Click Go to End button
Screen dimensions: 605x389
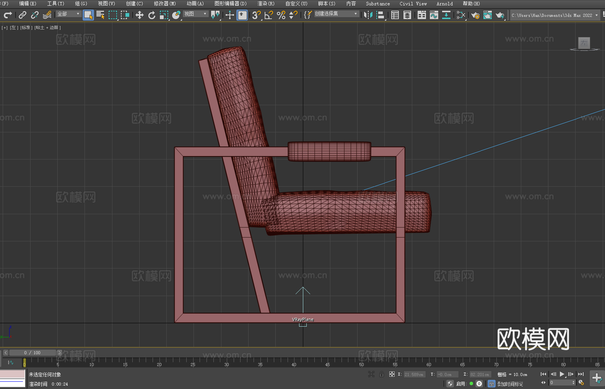[x=581, y=374]
